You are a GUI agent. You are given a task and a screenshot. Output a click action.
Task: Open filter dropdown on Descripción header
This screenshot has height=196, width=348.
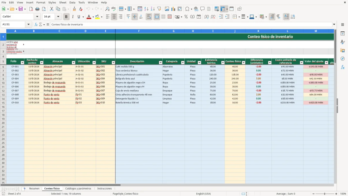161,63
